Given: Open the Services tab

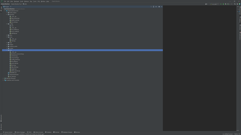Looking at the screenshot, I should [77, 132].
